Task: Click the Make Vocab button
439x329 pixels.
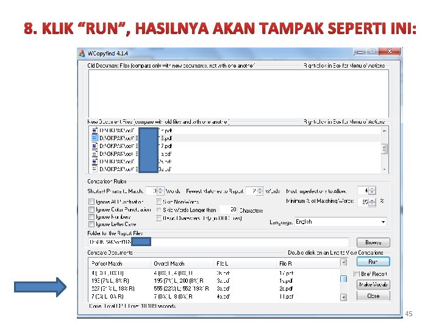Action: click(373, 285)
